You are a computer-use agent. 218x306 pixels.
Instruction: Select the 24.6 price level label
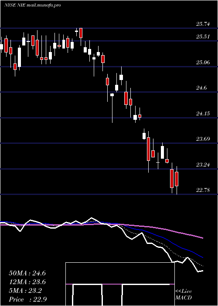point(201,88)
